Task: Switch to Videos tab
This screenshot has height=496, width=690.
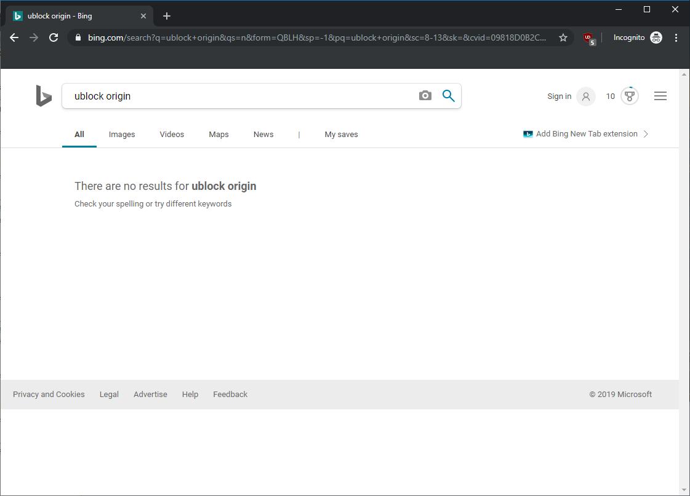Action: (172, 135)
